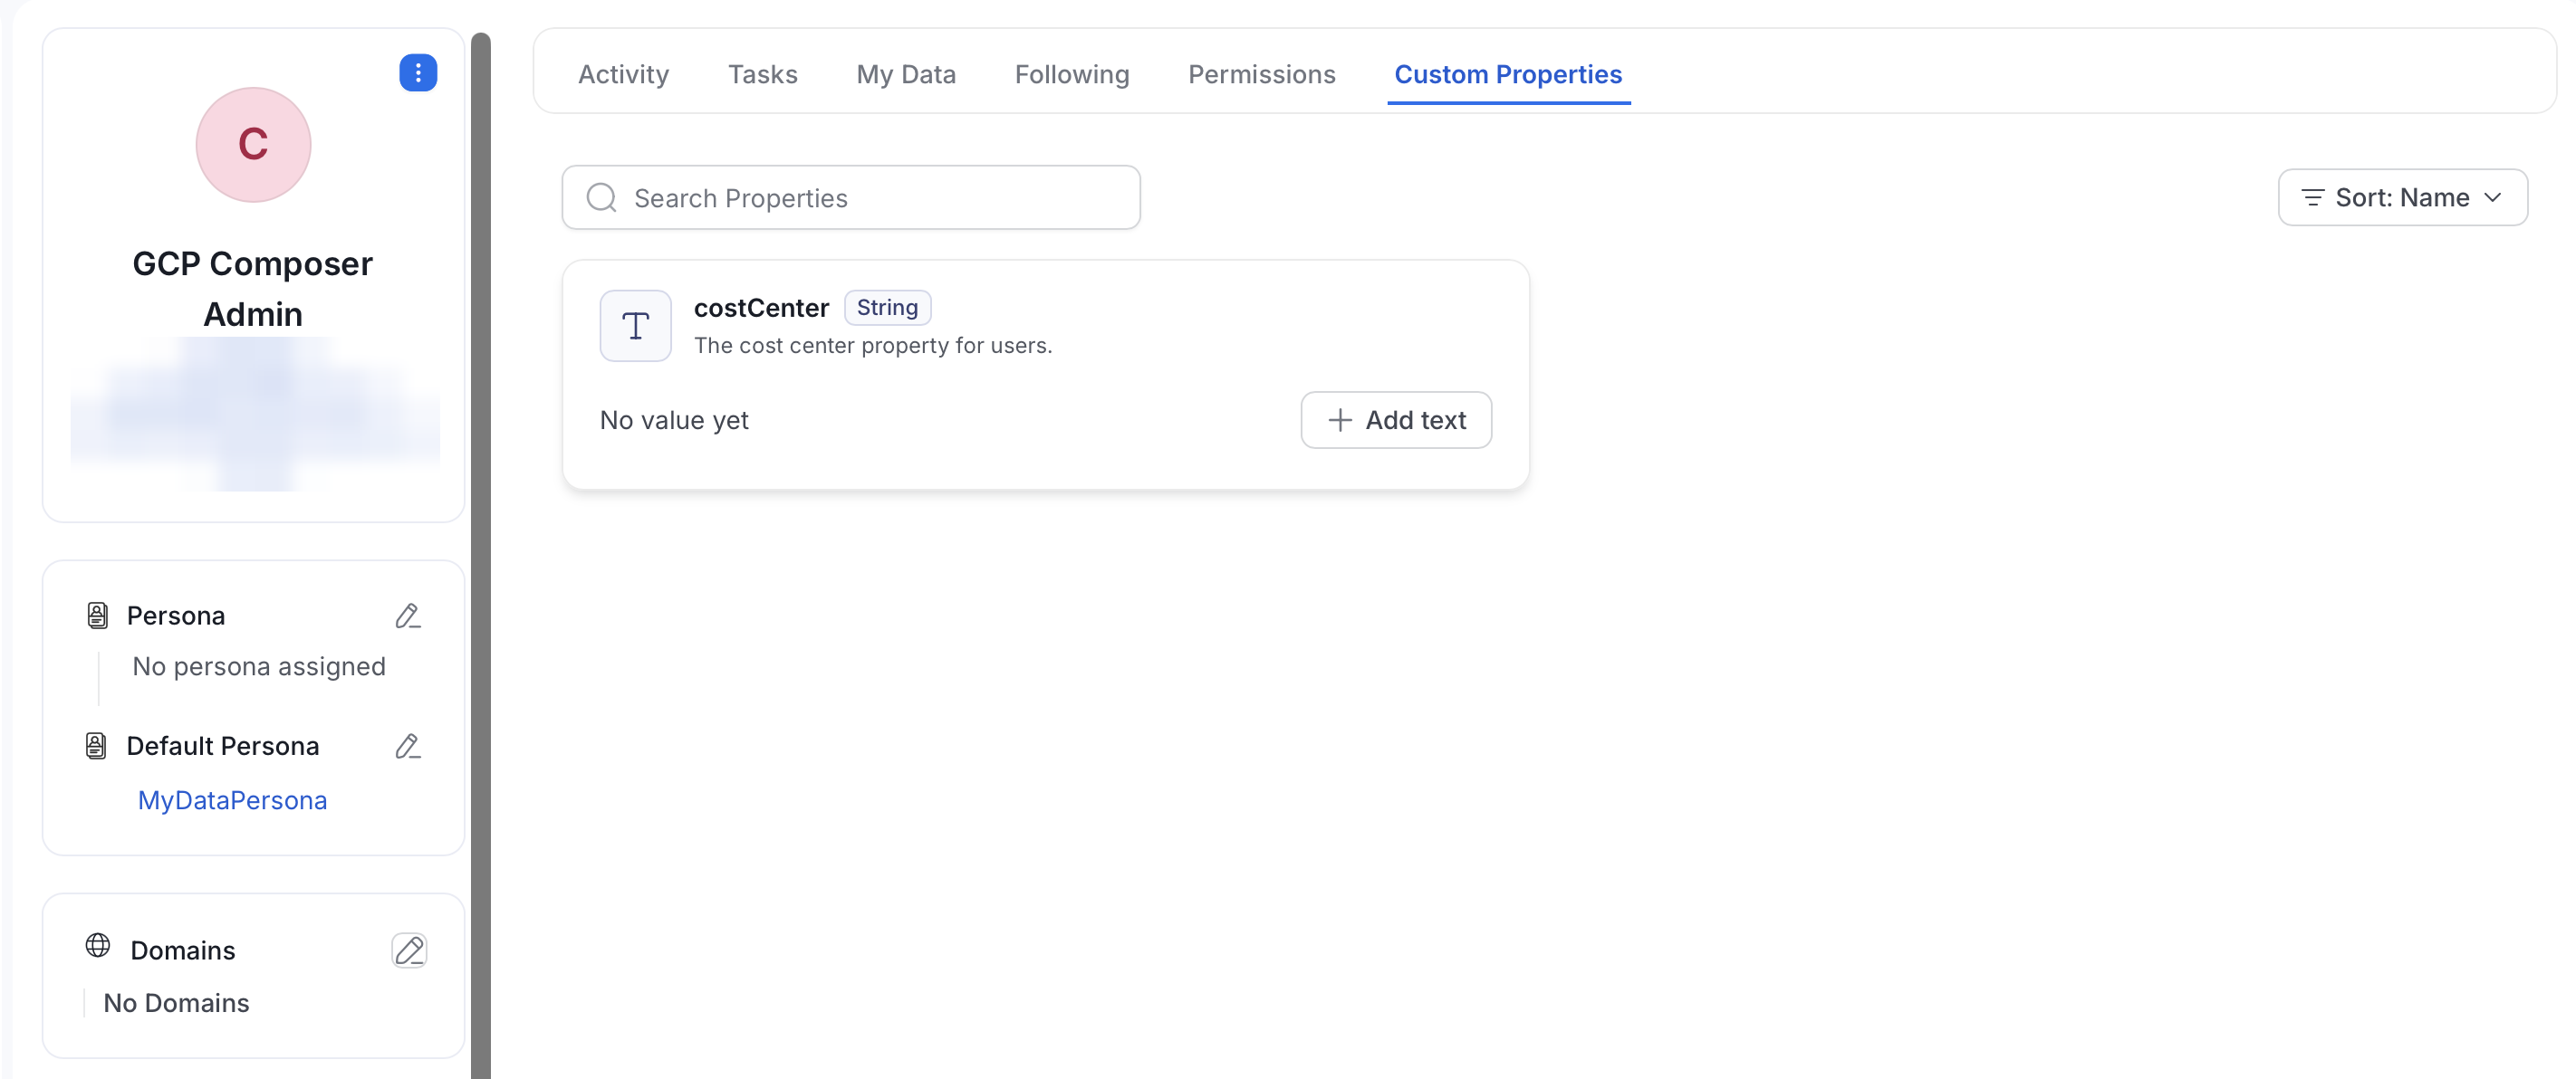Click the cost center description text

coord(872,346)
